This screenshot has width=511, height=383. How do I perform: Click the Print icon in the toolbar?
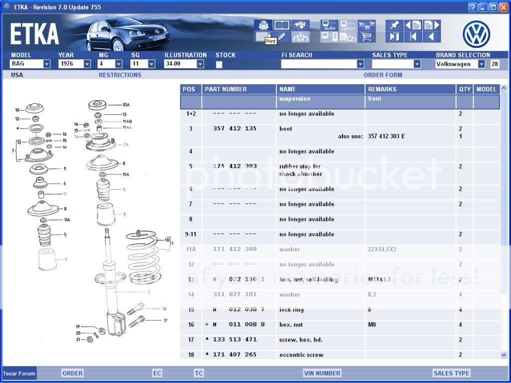[263, 25]
